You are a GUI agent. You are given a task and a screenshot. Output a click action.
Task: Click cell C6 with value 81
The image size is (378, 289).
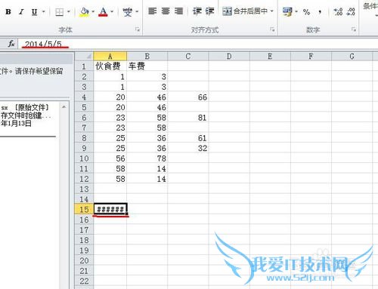coord(188,118)
